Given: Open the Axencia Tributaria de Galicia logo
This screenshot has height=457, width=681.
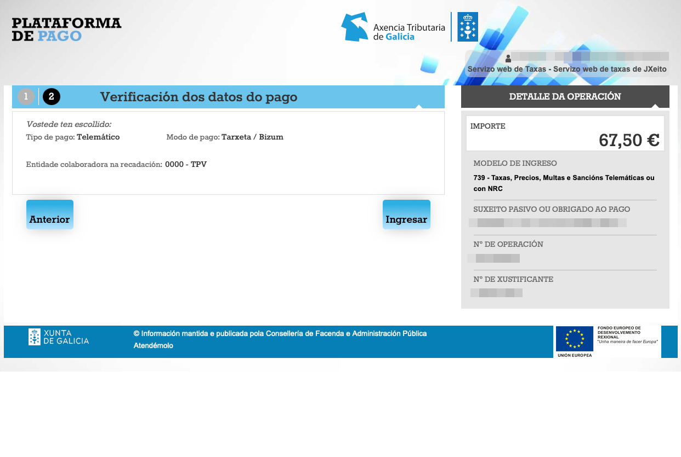Looking at the screenshot, I should [393, 27].
